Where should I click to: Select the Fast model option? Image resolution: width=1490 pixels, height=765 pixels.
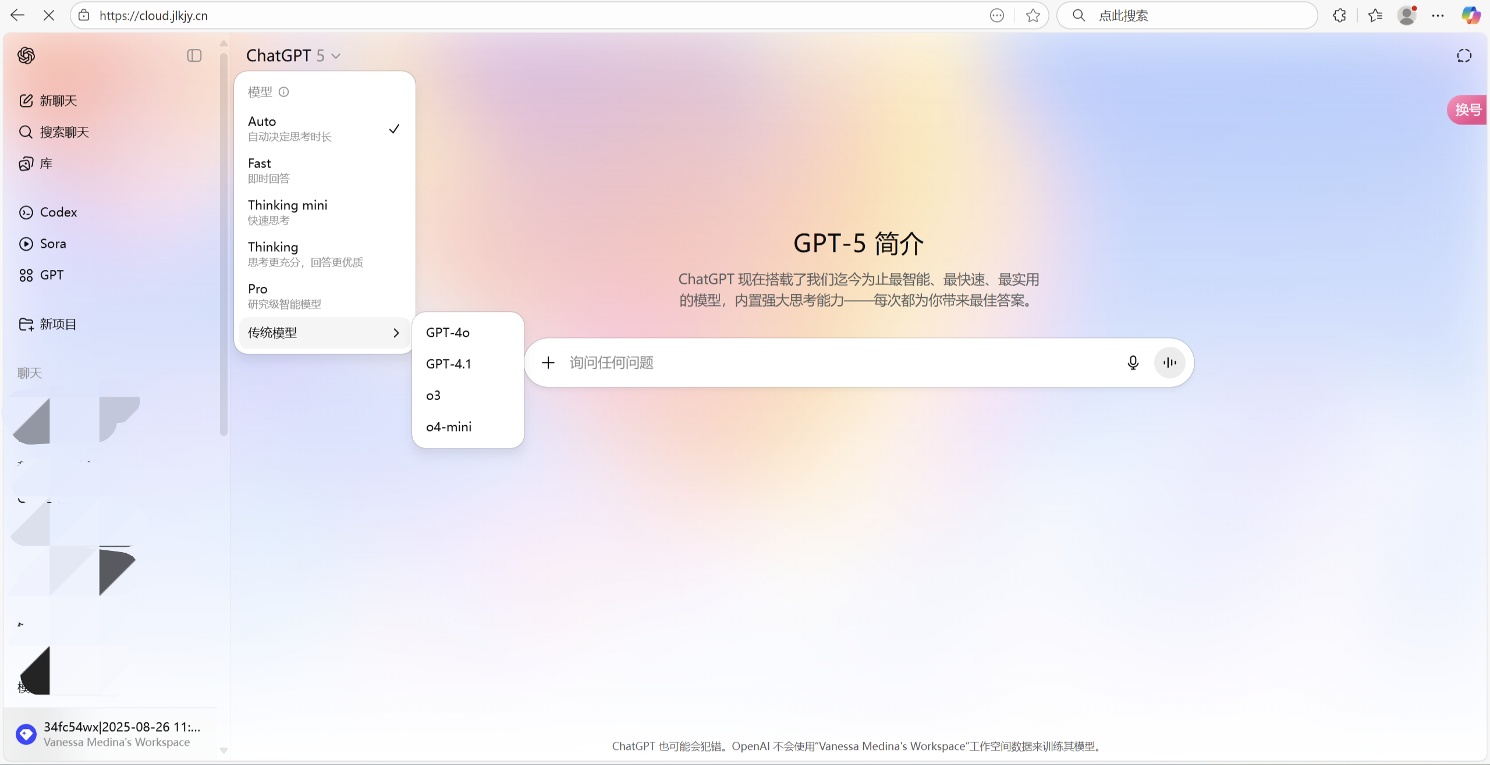[x=324, y=170]
